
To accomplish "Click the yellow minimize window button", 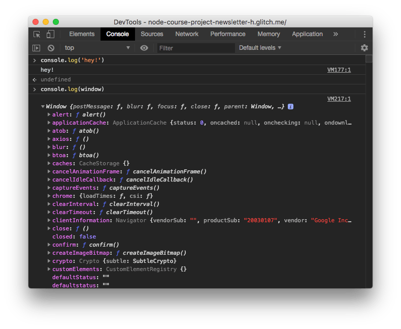I will coord(46,22).
